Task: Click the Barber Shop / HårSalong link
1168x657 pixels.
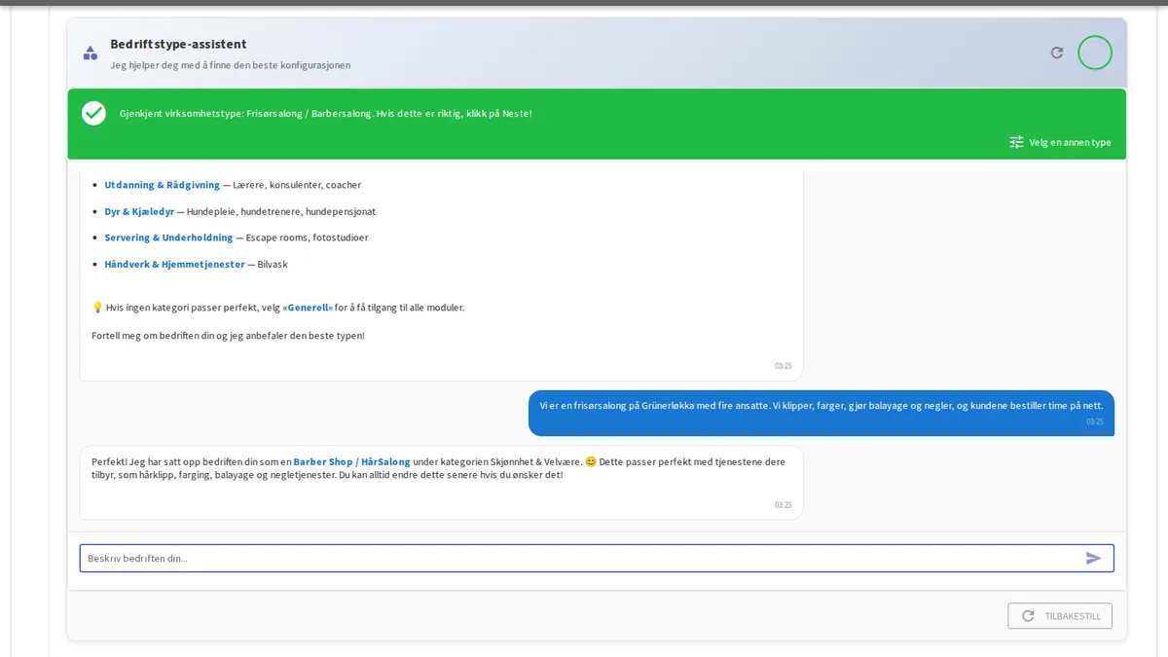Action: tap(351, 461)
